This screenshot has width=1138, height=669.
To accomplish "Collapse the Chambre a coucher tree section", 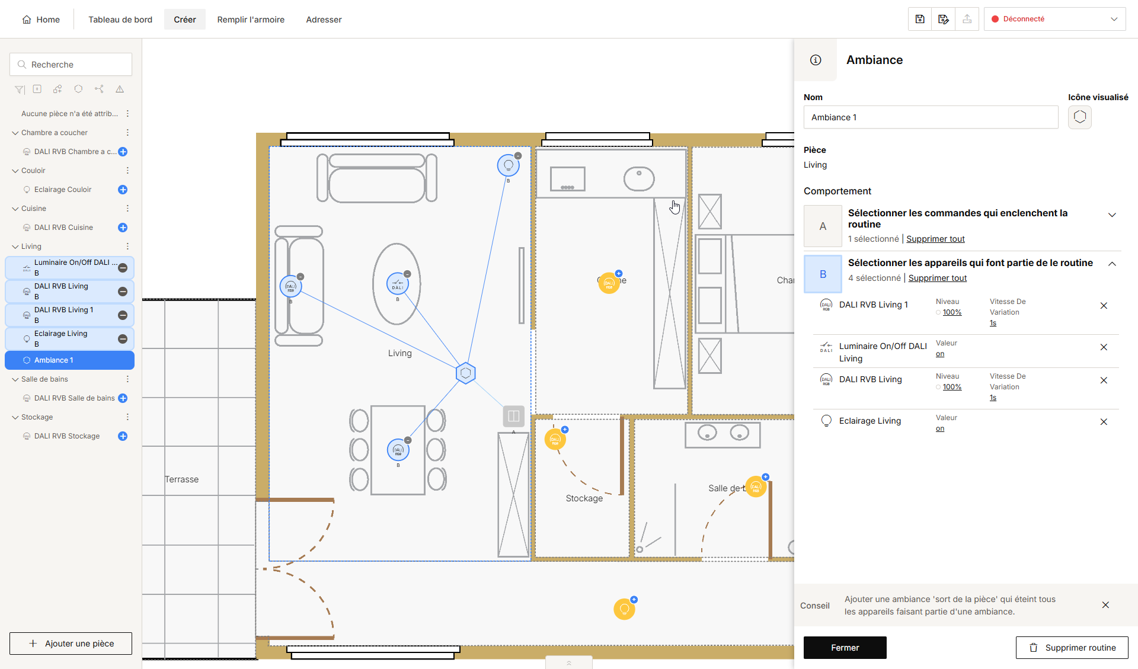I will tap(15, 133).
